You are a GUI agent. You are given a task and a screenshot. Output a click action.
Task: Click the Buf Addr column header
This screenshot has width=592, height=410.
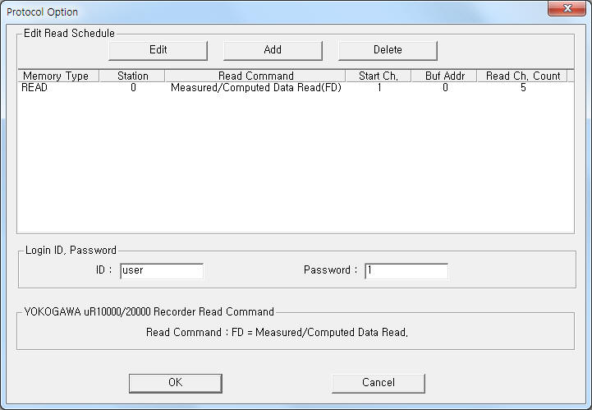(x=444, y=76)
